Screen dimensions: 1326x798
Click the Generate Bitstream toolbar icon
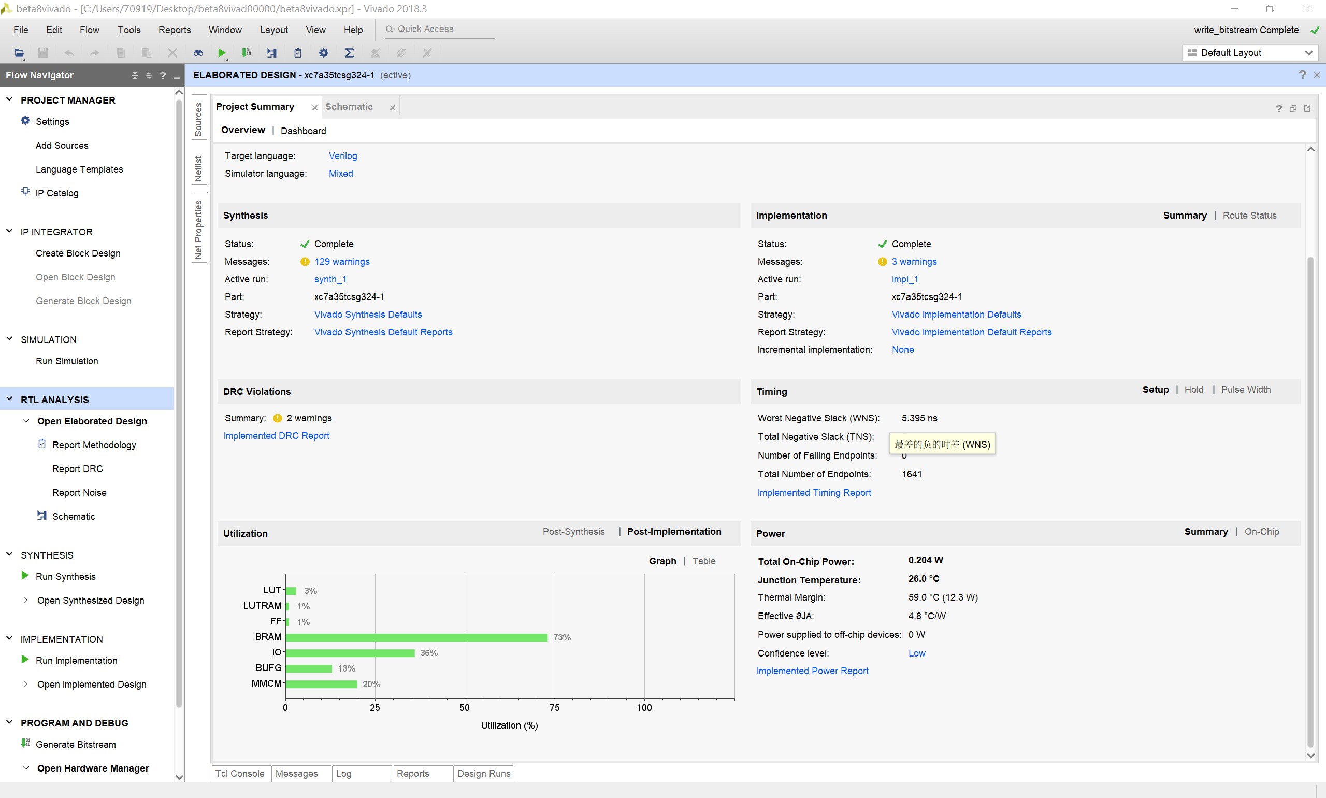coord(246,53)
